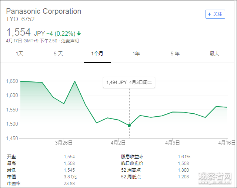Click the 关注 follow button
237x188 pixels.
pos(215,14)
